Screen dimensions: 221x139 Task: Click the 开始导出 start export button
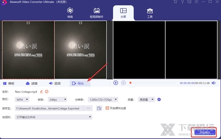[205, 132]
